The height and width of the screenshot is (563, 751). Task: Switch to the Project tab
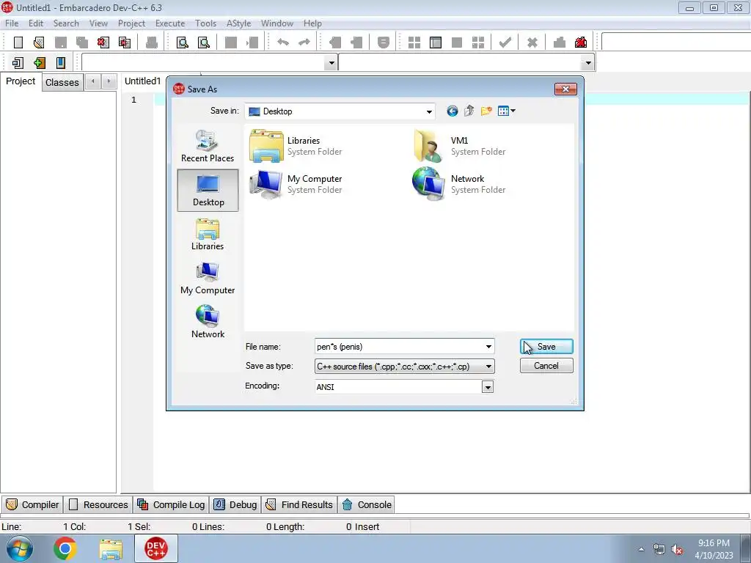[21, 81]
